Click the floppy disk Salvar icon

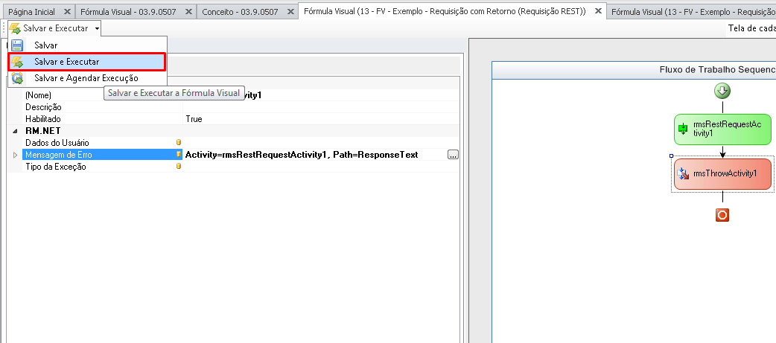17,45
